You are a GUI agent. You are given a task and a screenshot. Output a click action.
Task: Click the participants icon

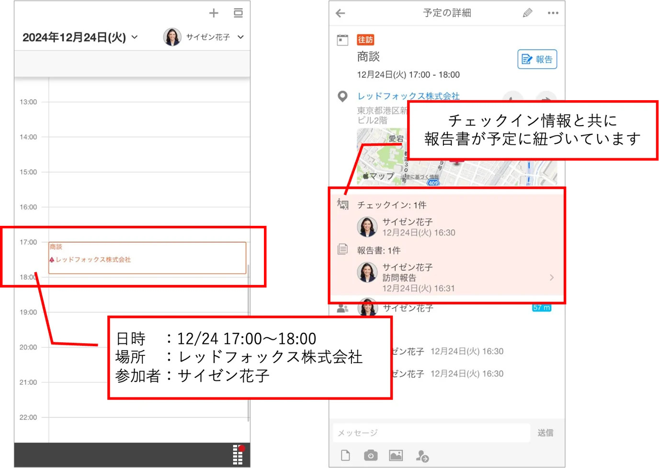[342, 308]
